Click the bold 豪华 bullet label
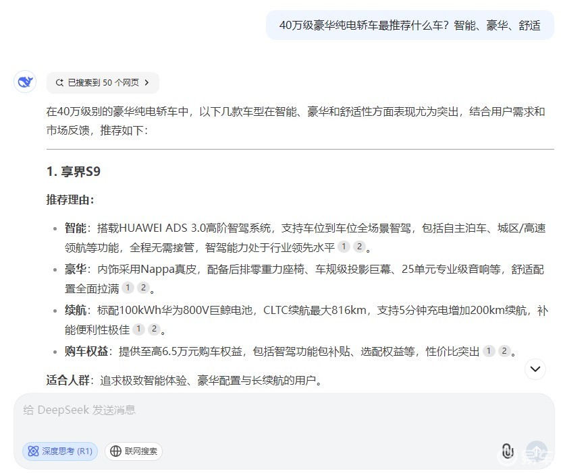This screenshot has height=473, width=561. (x=76, y=269)
